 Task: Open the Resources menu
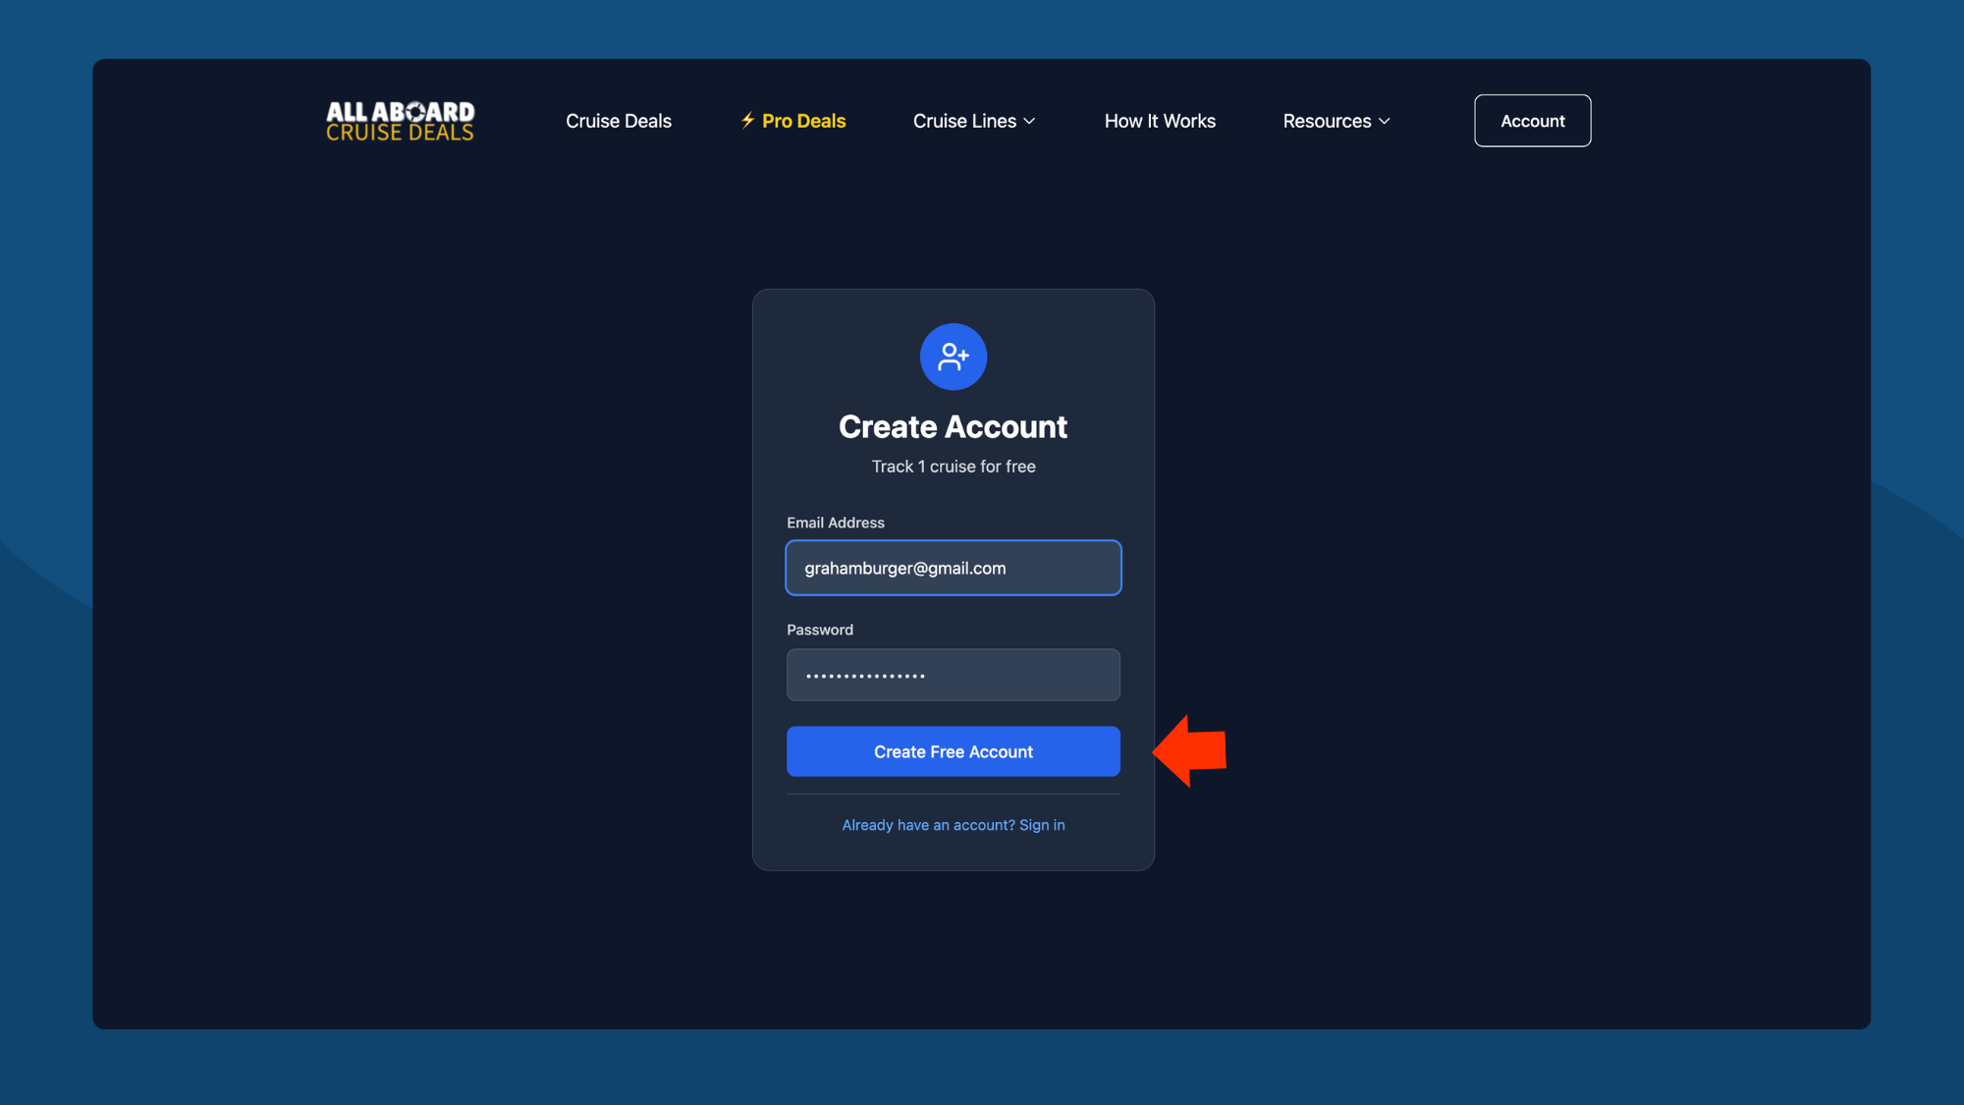click(1327, 121)
